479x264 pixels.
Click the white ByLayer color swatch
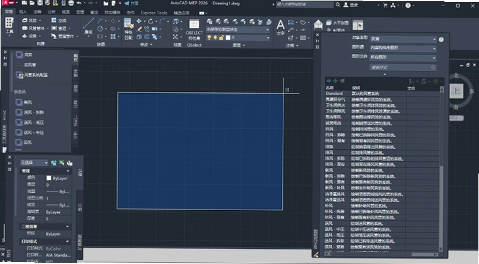(48, 178)
